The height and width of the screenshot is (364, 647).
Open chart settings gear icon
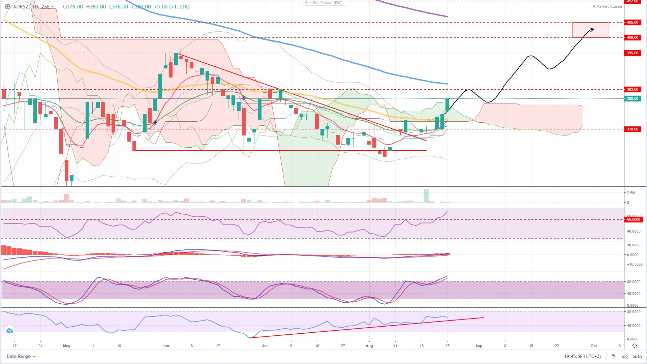point(635,346)
